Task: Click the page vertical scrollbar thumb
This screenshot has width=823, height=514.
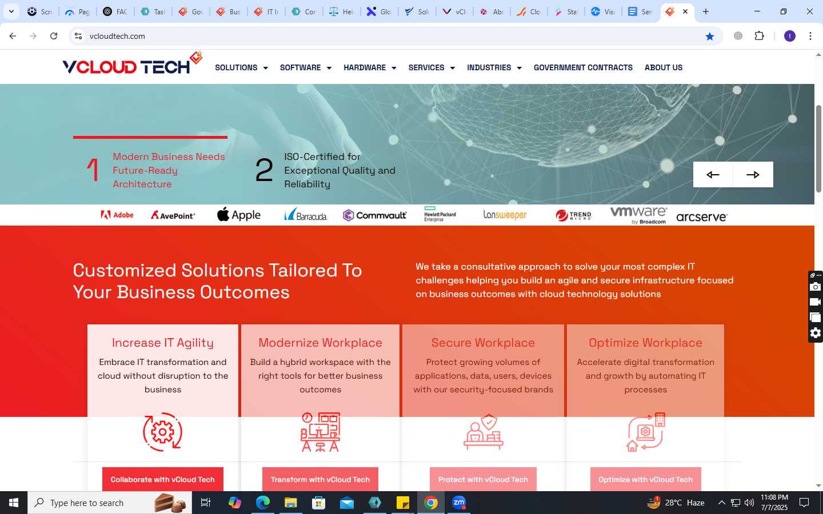Action: click(x=818, y=148)
